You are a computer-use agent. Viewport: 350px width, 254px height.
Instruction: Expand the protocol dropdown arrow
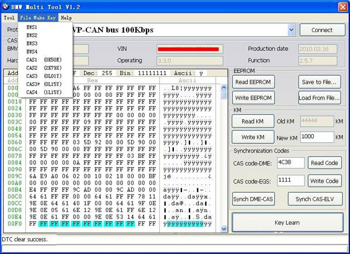pyautogui.click(x=291, y=30)
